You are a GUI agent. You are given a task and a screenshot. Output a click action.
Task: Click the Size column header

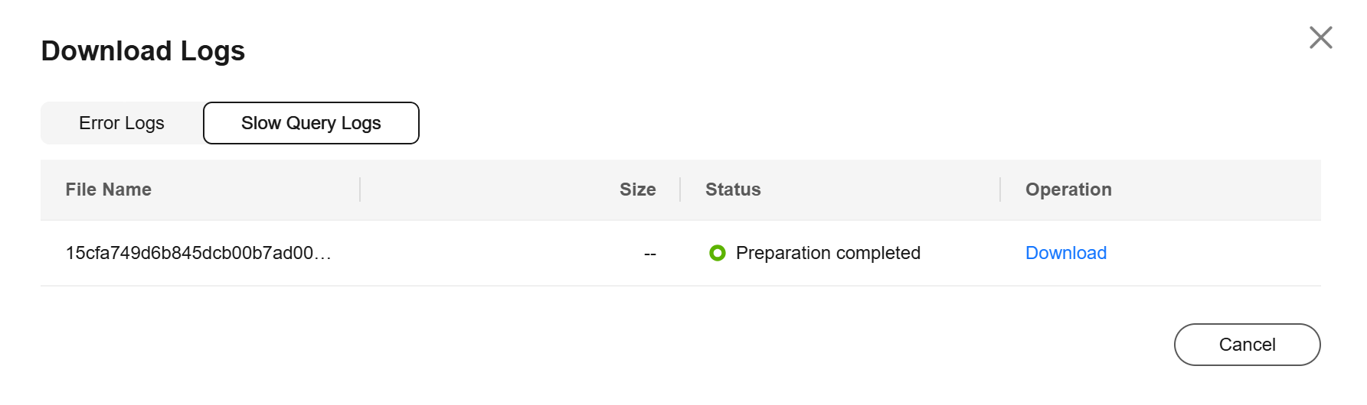[637, 190]
